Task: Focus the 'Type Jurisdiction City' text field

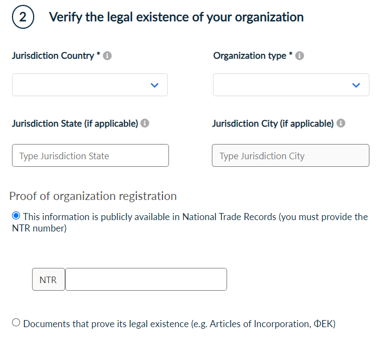Action: click(x=290, y=155)
